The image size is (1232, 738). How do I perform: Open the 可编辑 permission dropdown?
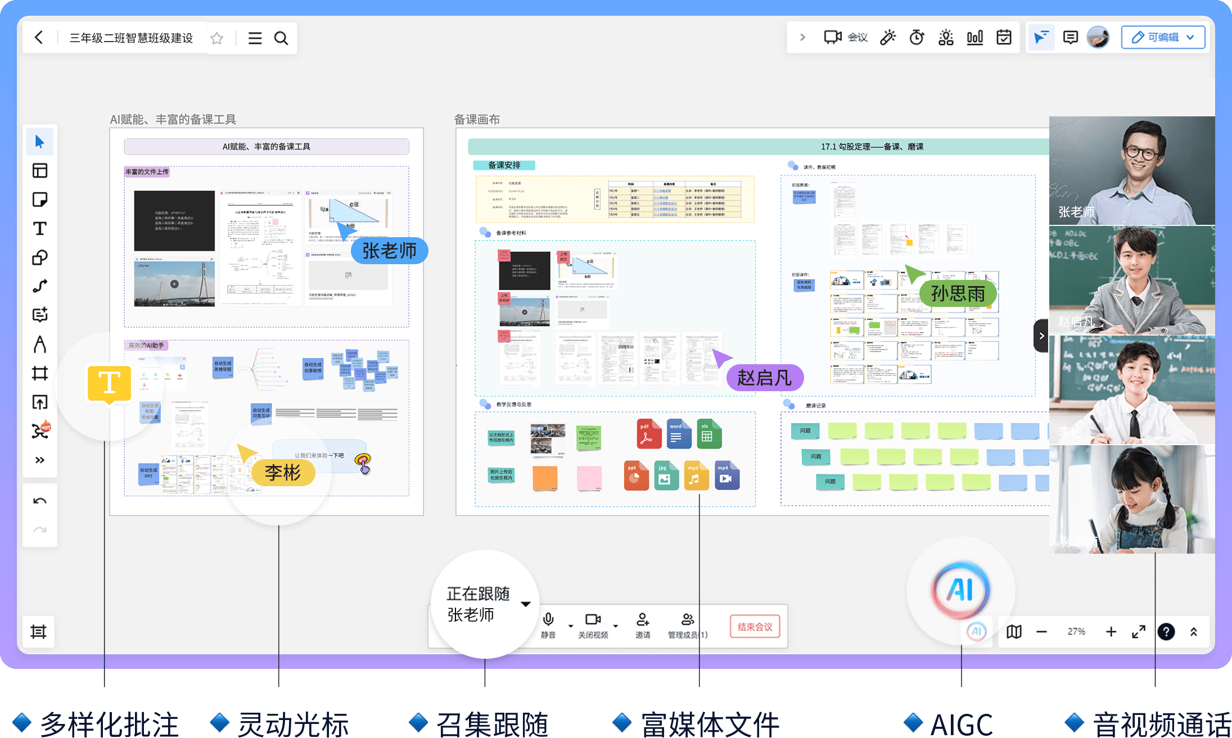[x=1163, y=38]
